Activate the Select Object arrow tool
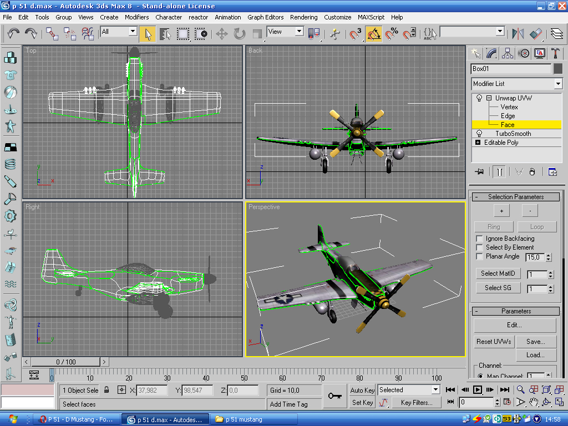 (x=148, y=34)
